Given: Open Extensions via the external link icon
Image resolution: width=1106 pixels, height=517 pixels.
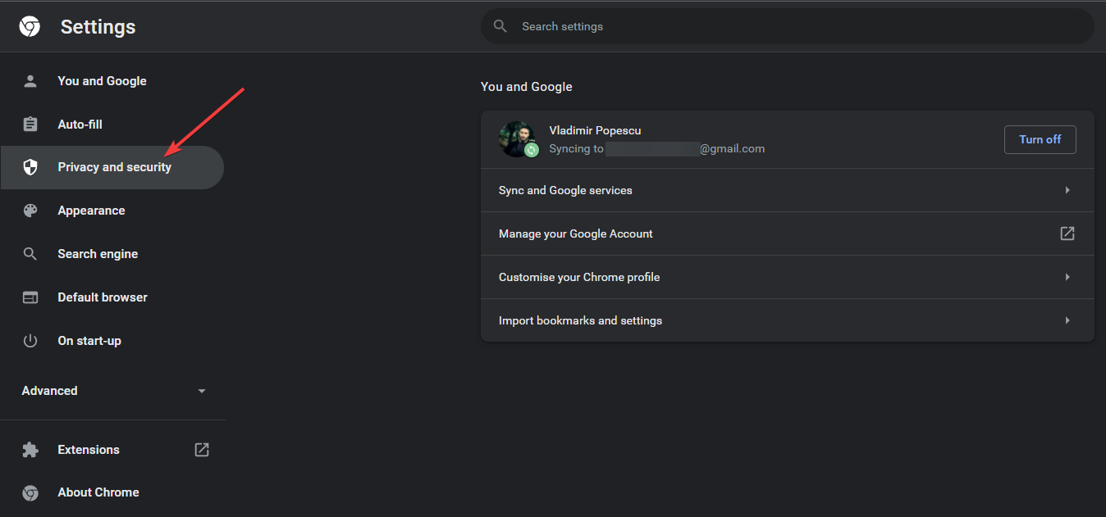Looking at the screenshot, I should click(x=202, y=450).
